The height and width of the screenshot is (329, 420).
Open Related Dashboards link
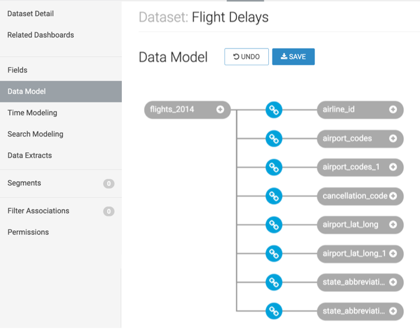(41, 35)
